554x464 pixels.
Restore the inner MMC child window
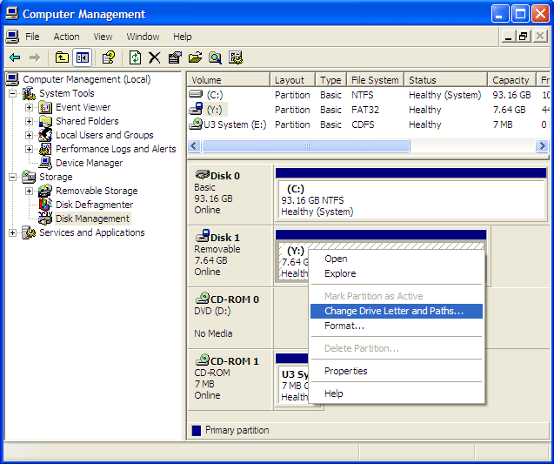(x=524, y=37)
